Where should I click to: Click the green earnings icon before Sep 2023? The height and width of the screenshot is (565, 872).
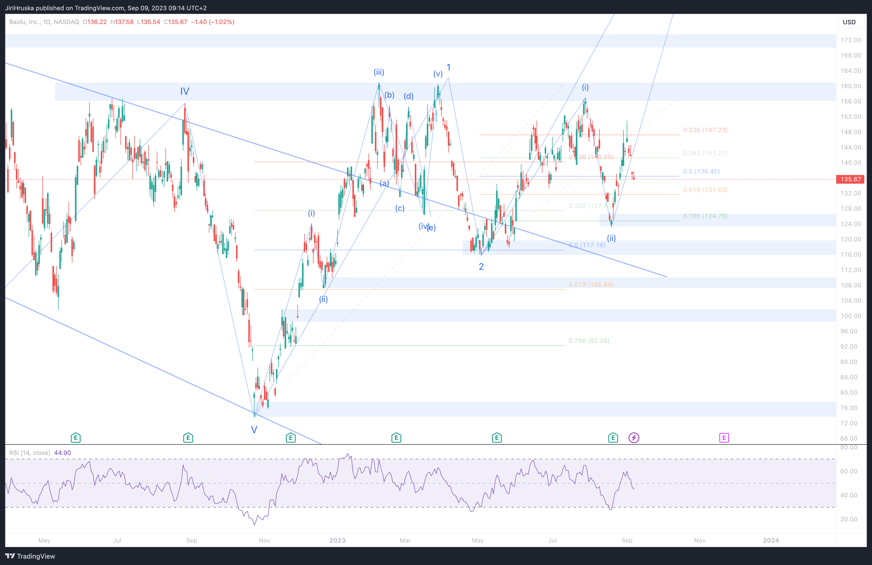click(613, 437)
